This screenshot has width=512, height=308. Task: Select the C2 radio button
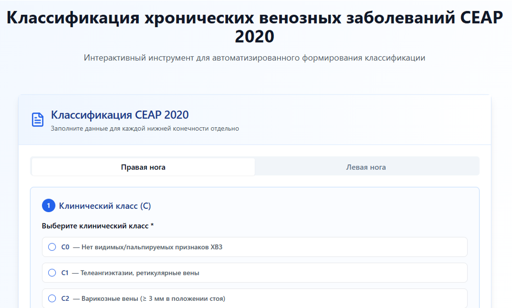pyautogui.click(x=52, y=298)
